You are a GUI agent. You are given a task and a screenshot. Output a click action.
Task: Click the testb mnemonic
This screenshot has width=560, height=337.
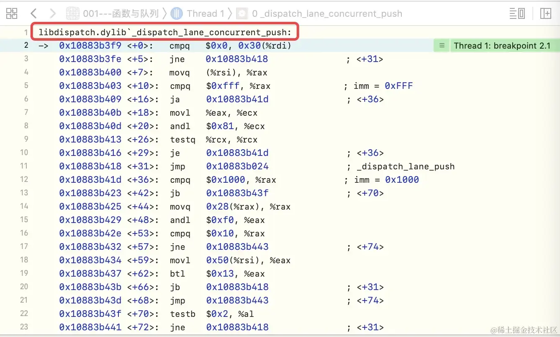pos(182,314)
